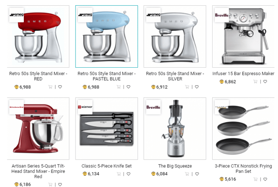This screenshot has width=278, height=187.
Task: Add The Big Squeeze to cart
Action: (187, 174)
